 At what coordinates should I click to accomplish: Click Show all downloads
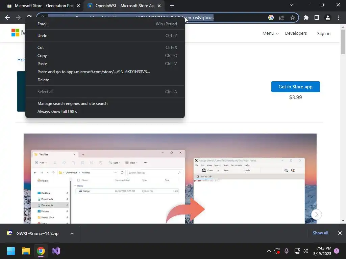point(320,233)
